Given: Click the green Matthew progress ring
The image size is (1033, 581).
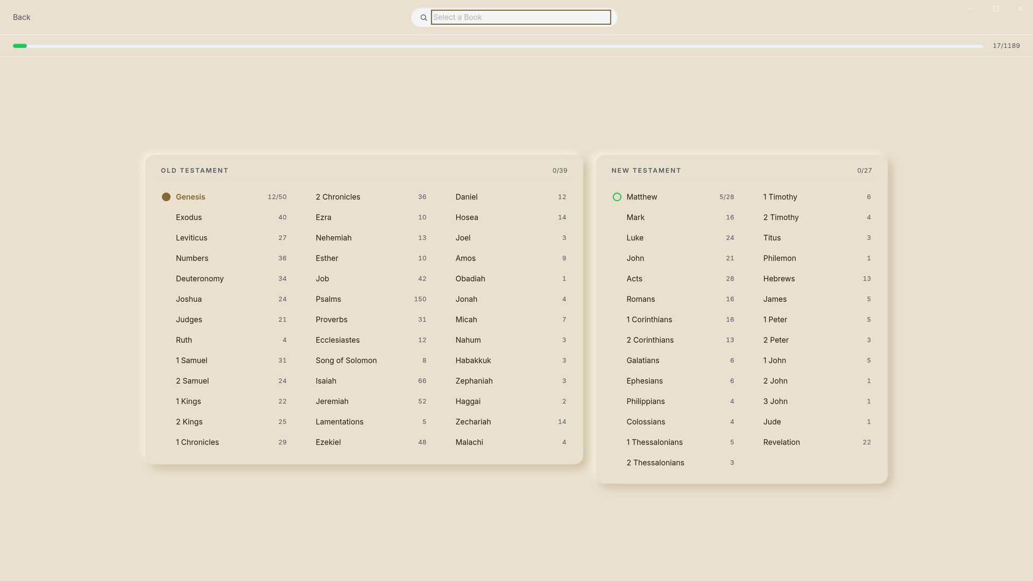Looking at the screenshot, I should (x=617, y=197).
